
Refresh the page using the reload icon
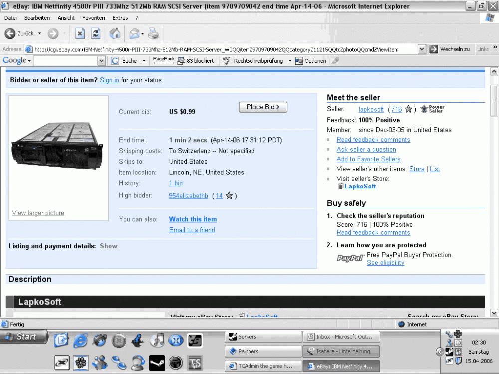(x=96, y=33)
